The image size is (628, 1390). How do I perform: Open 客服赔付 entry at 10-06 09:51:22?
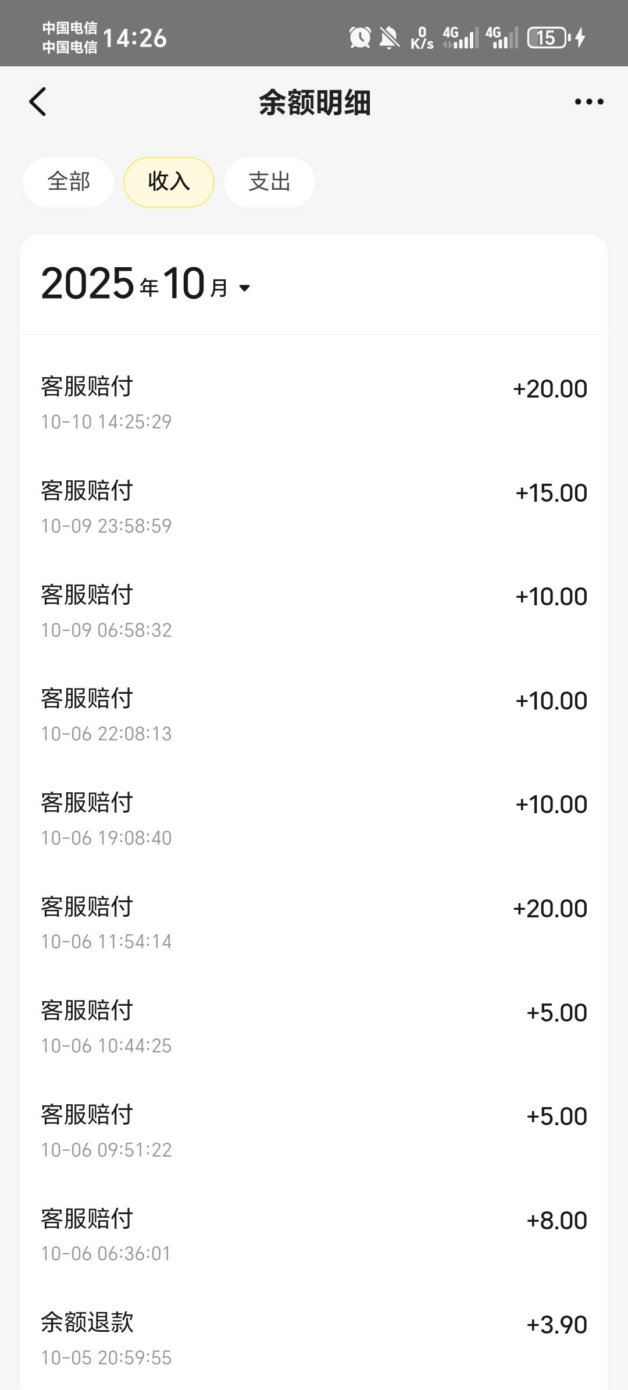pyautogui.click(x=314, y=1130)
